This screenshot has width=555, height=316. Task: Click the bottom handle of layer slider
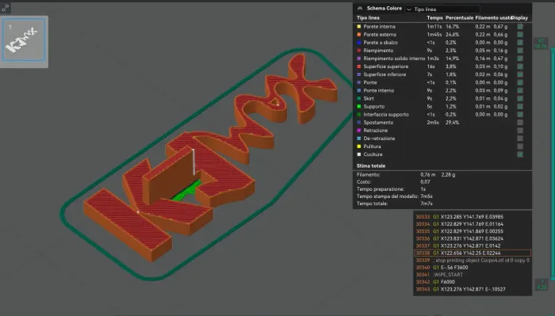pos(542,284)
